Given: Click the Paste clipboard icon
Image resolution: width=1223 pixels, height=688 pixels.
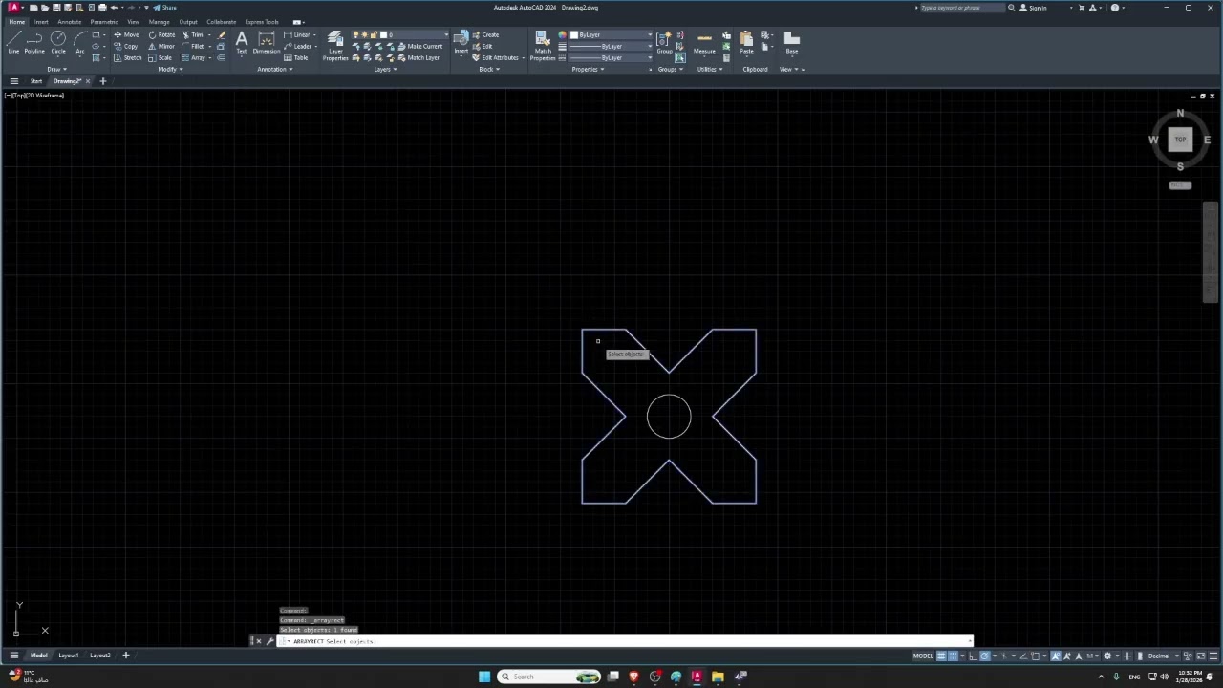Looking at the screenshot, I should click(746, 42).
